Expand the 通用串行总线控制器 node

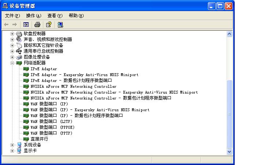tap(12, 51)
